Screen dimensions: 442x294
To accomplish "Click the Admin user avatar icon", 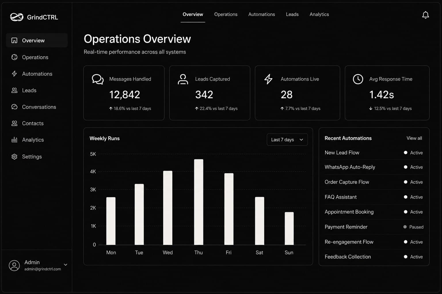I will [x=14, y=266].
